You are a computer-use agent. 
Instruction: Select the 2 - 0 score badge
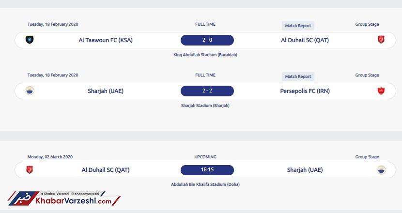click(207, 40)
